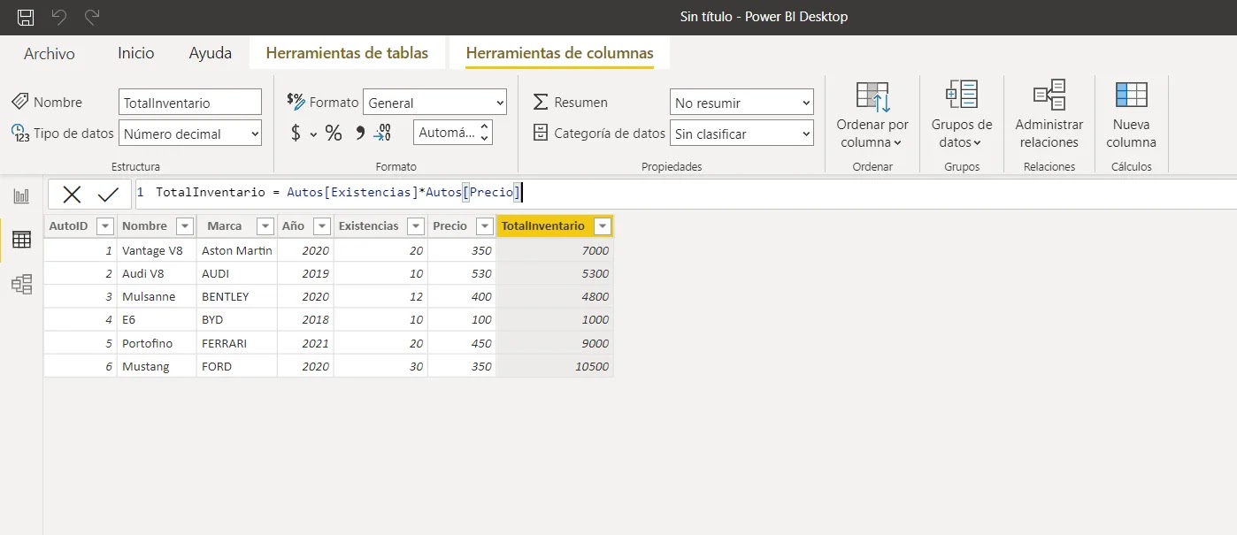This screenshot has height=535, width=1237.
Task: Click into the DAX formula bar
Action: point(686,194)
